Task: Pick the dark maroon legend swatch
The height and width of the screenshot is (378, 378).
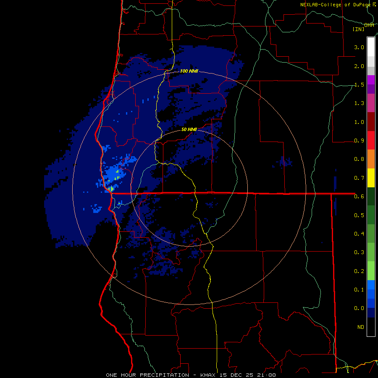Action: pos(371,122)
